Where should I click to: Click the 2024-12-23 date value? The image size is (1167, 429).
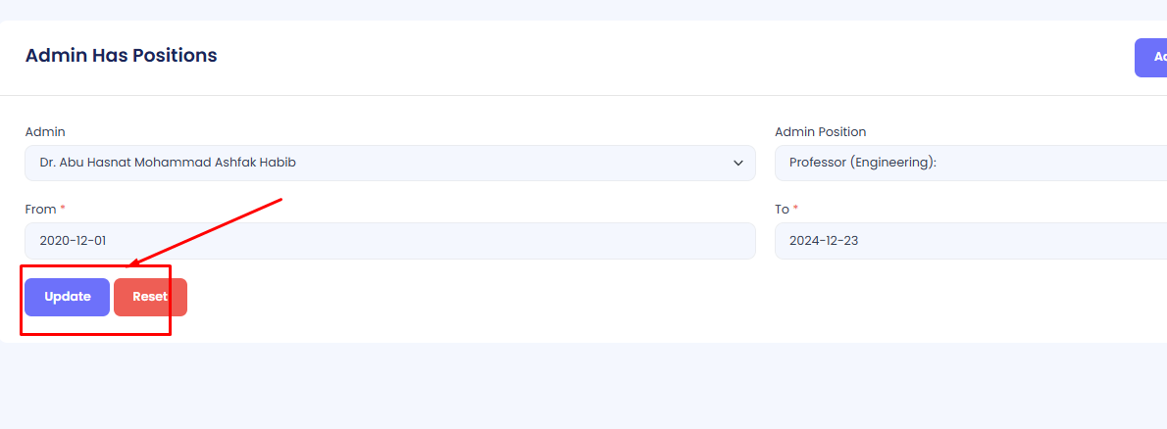tap(824, 241)
